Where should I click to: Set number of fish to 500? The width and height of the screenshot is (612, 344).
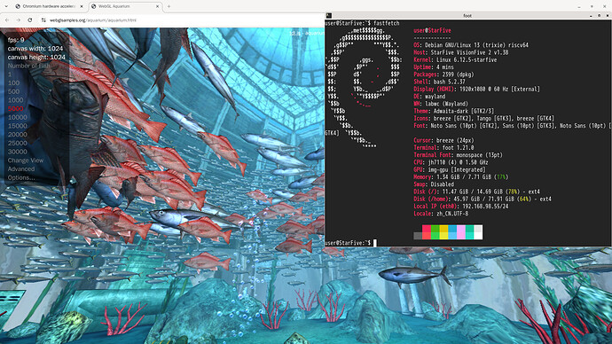pos(13,91)
